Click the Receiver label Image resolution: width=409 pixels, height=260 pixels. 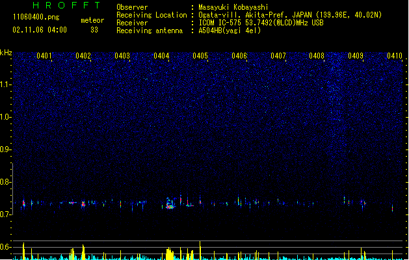click(x=132, y=23)
